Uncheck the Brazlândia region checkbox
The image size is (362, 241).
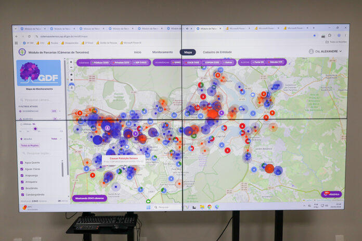(23, 188)
